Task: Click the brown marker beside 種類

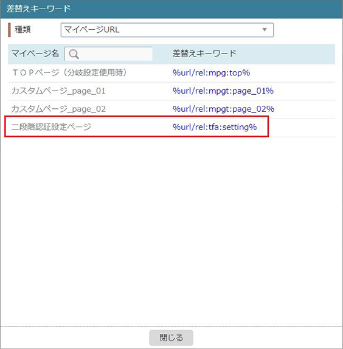Action: tap(9, 30)
